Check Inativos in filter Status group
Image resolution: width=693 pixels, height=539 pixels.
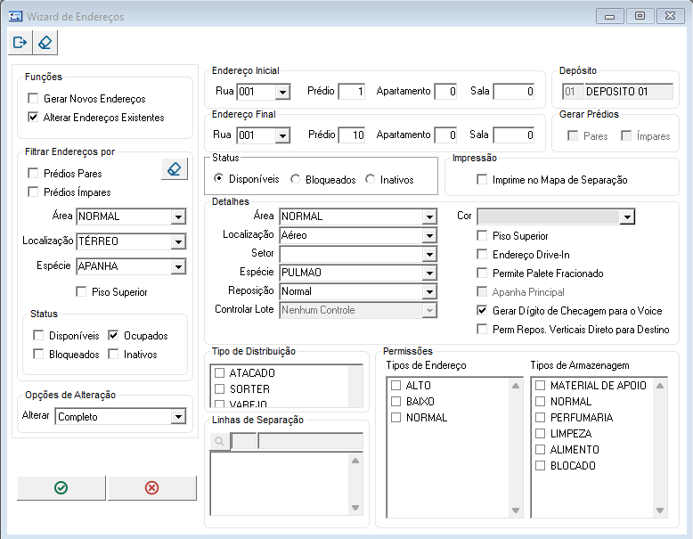(114, 355)
